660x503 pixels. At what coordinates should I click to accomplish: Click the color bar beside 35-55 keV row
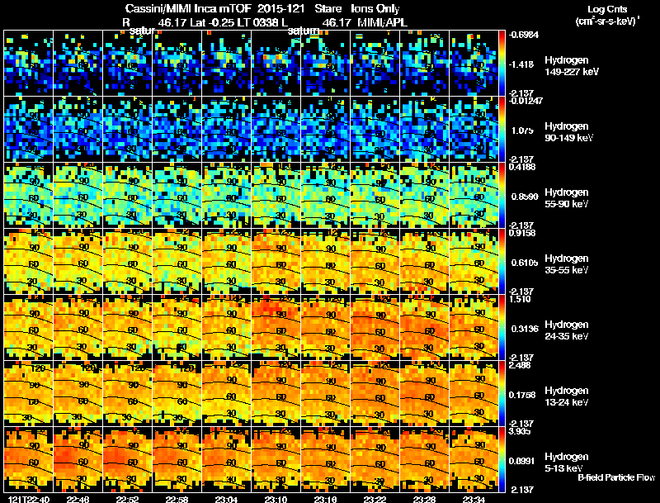pos(502,262)
